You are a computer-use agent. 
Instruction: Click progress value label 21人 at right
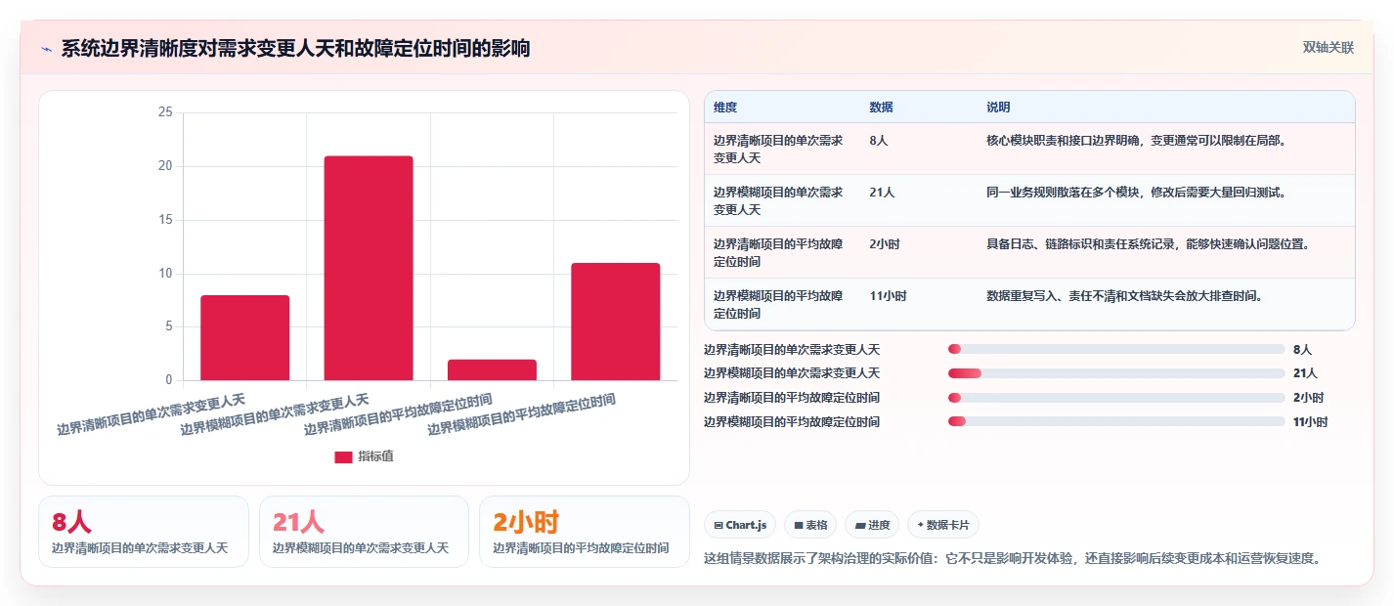click(x=1305, y=373)
